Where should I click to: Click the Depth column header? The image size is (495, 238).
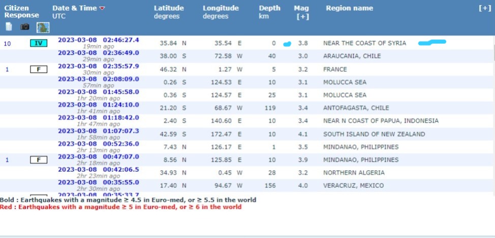click(269, 8)
